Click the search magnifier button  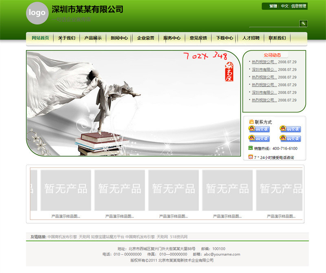pyautogui.click(x=303, y=24)
